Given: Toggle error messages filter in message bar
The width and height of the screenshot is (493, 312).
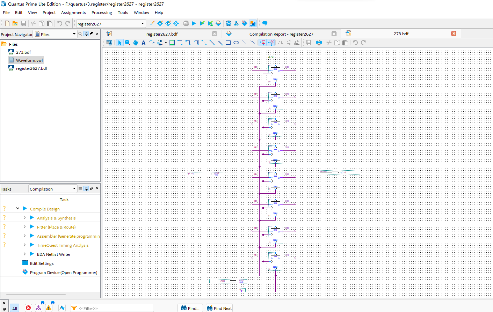Looking at the screenshot, I should point(28,308).
